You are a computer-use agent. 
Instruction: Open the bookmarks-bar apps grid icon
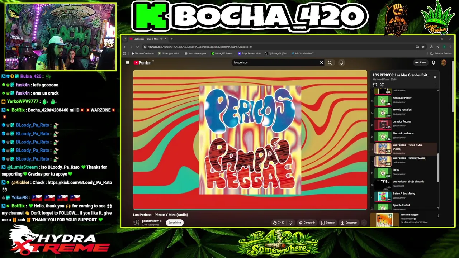pos(125,53)
